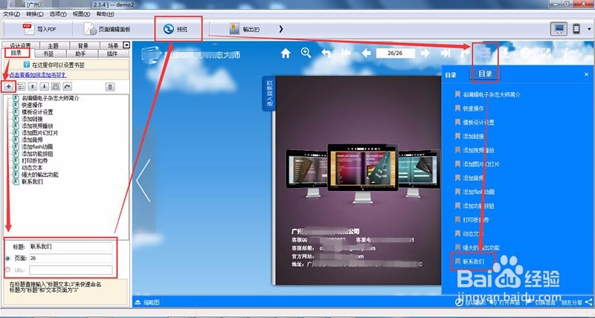Go to next page arrow
The height and width of the screenshot is (318, 595).
[x=425, y=53]
